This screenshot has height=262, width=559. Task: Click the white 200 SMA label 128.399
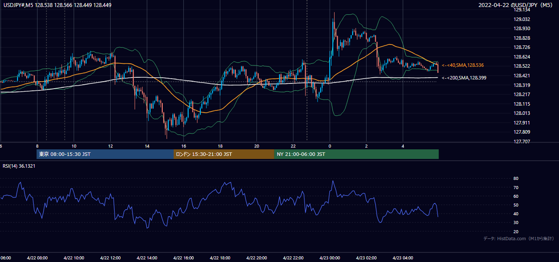tap(465, 78)
